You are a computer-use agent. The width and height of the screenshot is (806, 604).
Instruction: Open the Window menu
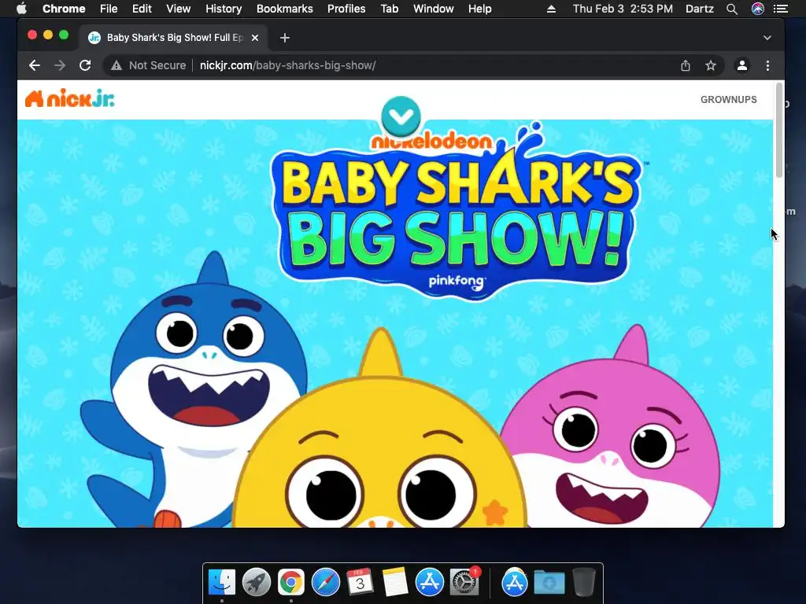tap(434, 9)
